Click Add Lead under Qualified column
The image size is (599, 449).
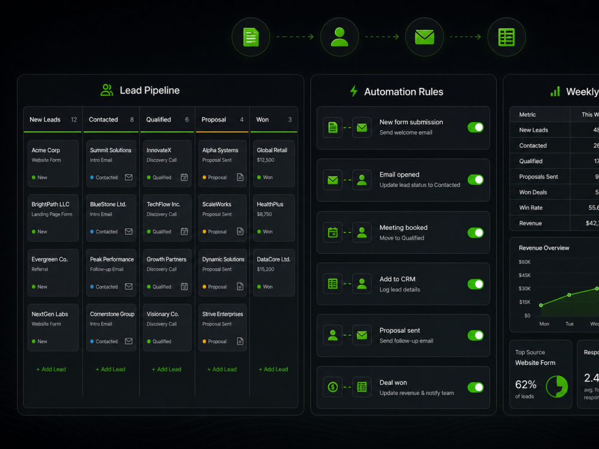pos(167,369)
